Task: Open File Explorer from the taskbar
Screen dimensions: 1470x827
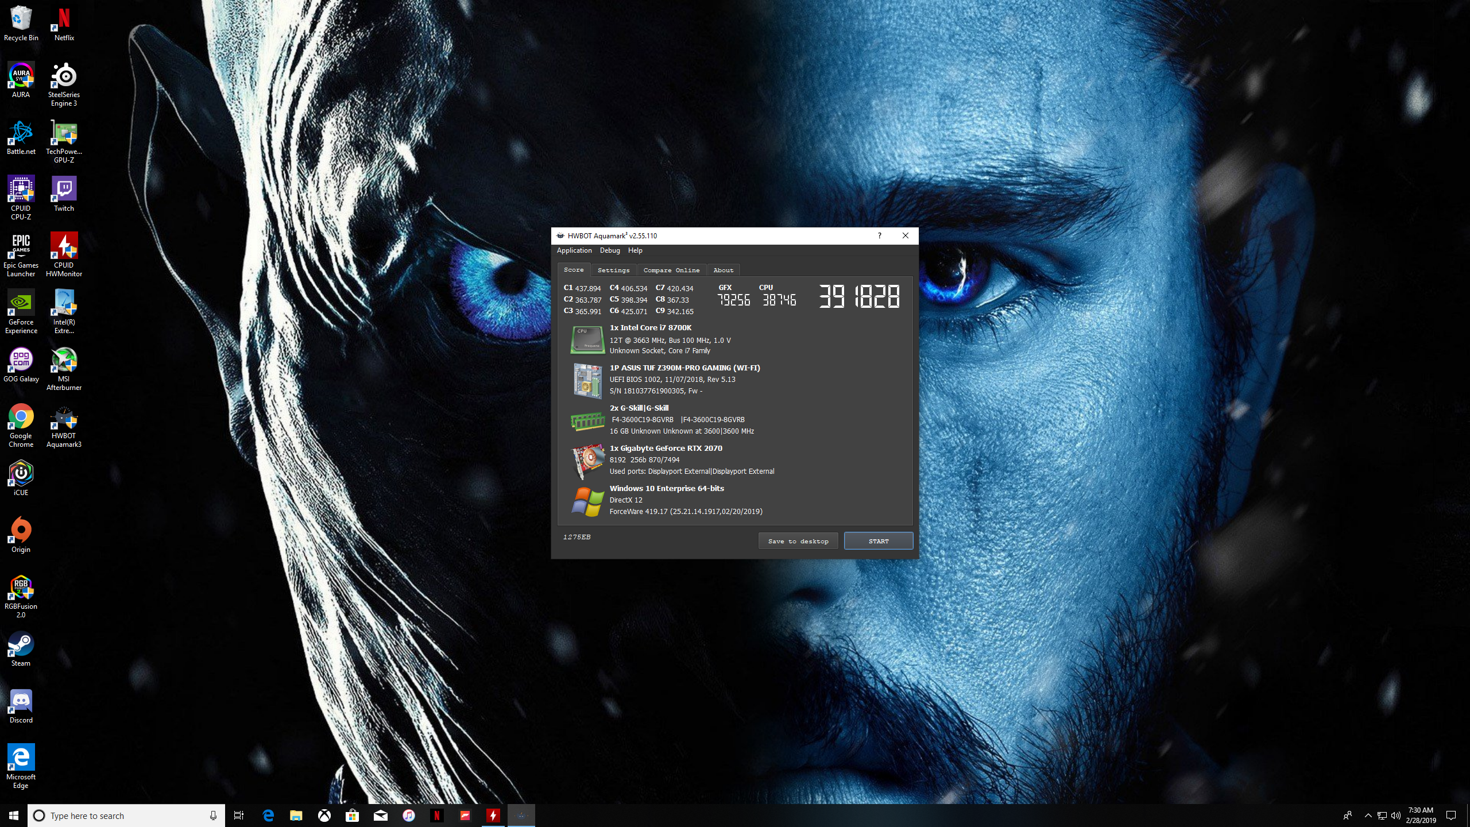Action: (x=296, y=816)
